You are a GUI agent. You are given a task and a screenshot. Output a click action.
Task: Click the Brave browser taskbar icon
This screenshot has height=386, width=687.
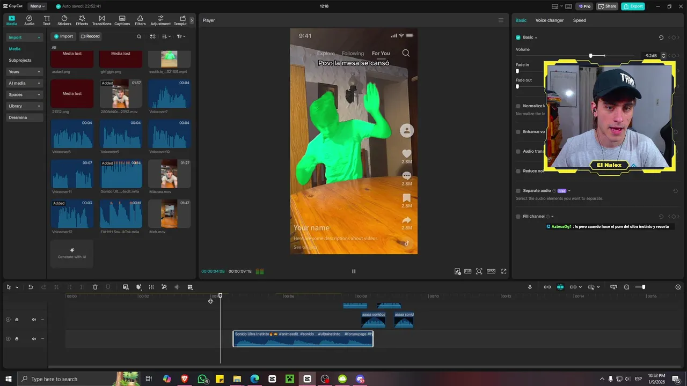(x=185, y=379)
